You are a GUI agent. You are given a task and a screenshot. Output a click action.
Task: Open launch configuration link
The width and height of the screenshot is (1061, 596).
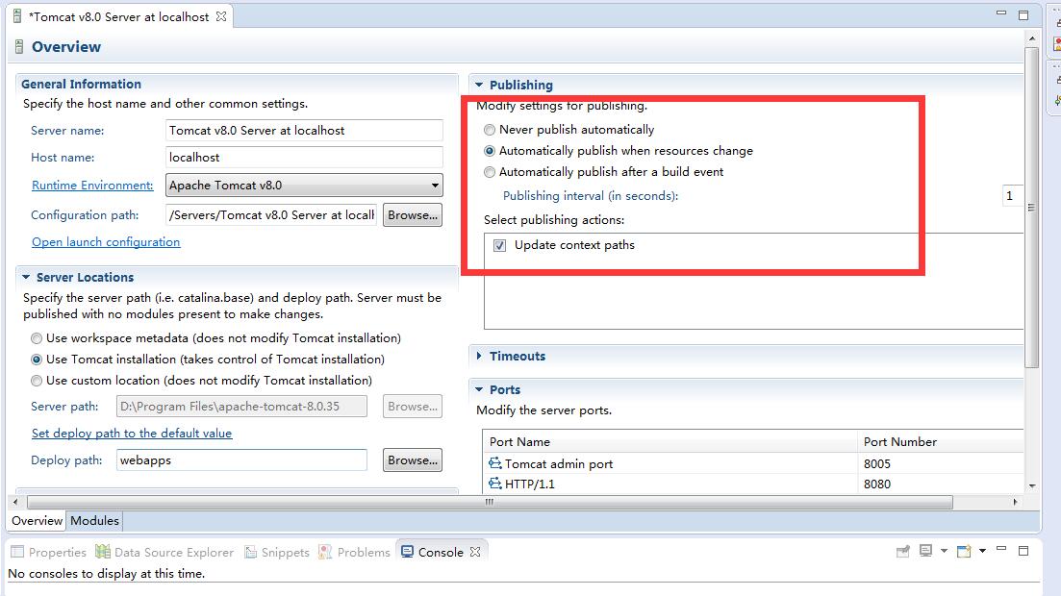point(106,242)
